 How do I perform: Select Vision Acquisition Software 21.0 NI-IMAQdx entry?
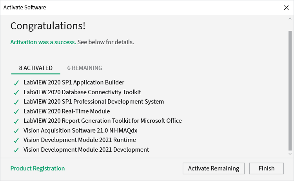coord(80,130)
